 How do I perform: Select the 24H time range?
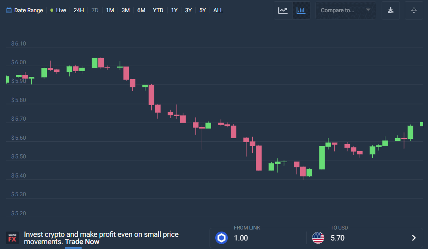[79, 10]
